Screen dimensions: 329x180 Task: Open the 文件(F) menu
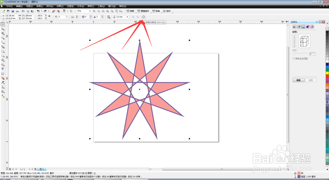pos(9,6)
